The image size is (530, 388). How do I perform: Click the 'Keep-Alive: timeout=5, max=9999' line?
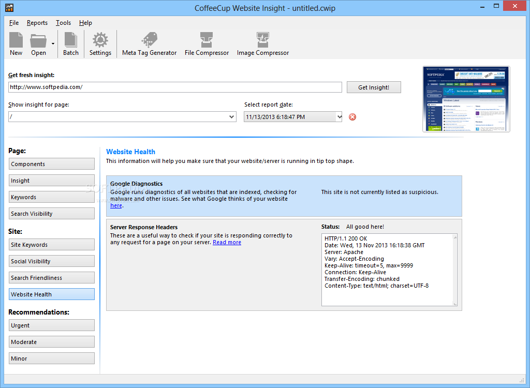click(369, 266)
